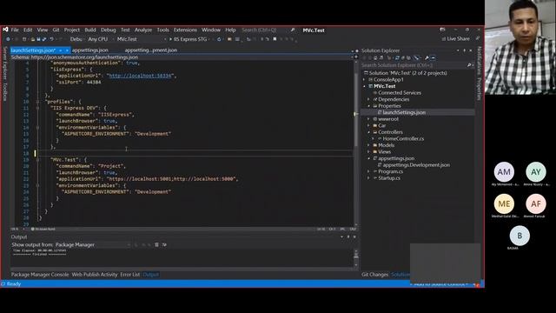Open the Git Changes tab
This screenshot has height=313, width=556.
pos(374,275)
